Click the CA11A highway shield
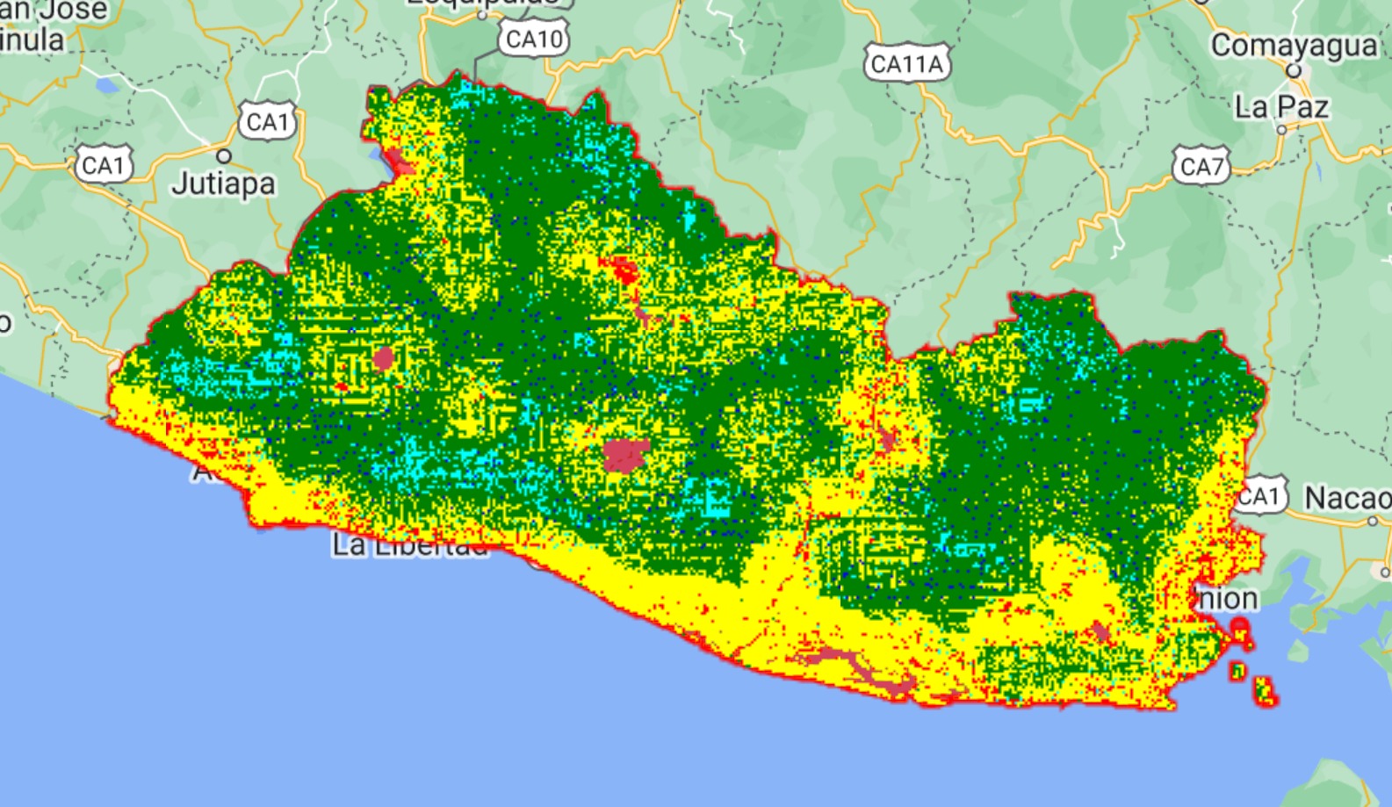Screen dimensions: 1392x807 [x=907, y=64]
